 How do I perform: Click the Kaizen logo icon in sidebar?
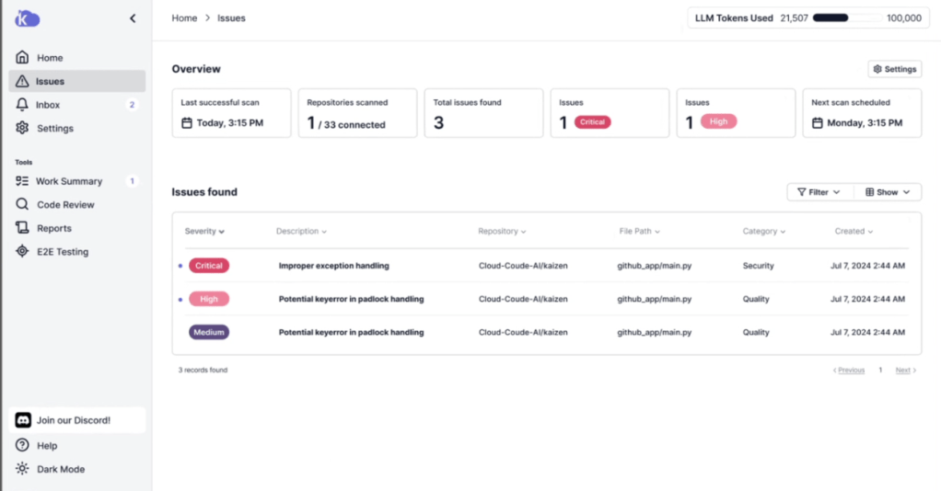coord(27,18)
